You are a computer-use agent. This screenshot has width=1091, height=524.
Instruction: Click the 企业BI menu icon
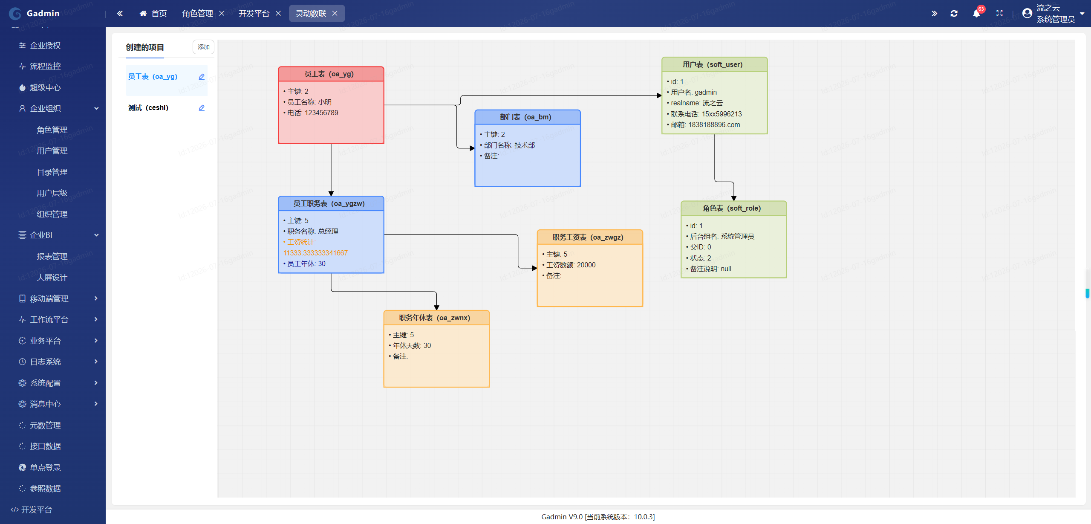pyautogui.click(x=22, y=235)
